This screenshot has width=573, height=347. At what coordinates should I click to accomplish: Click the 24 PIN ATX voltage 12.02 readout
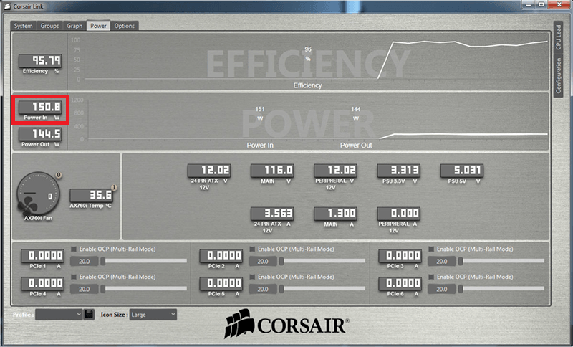click(209, 171)
